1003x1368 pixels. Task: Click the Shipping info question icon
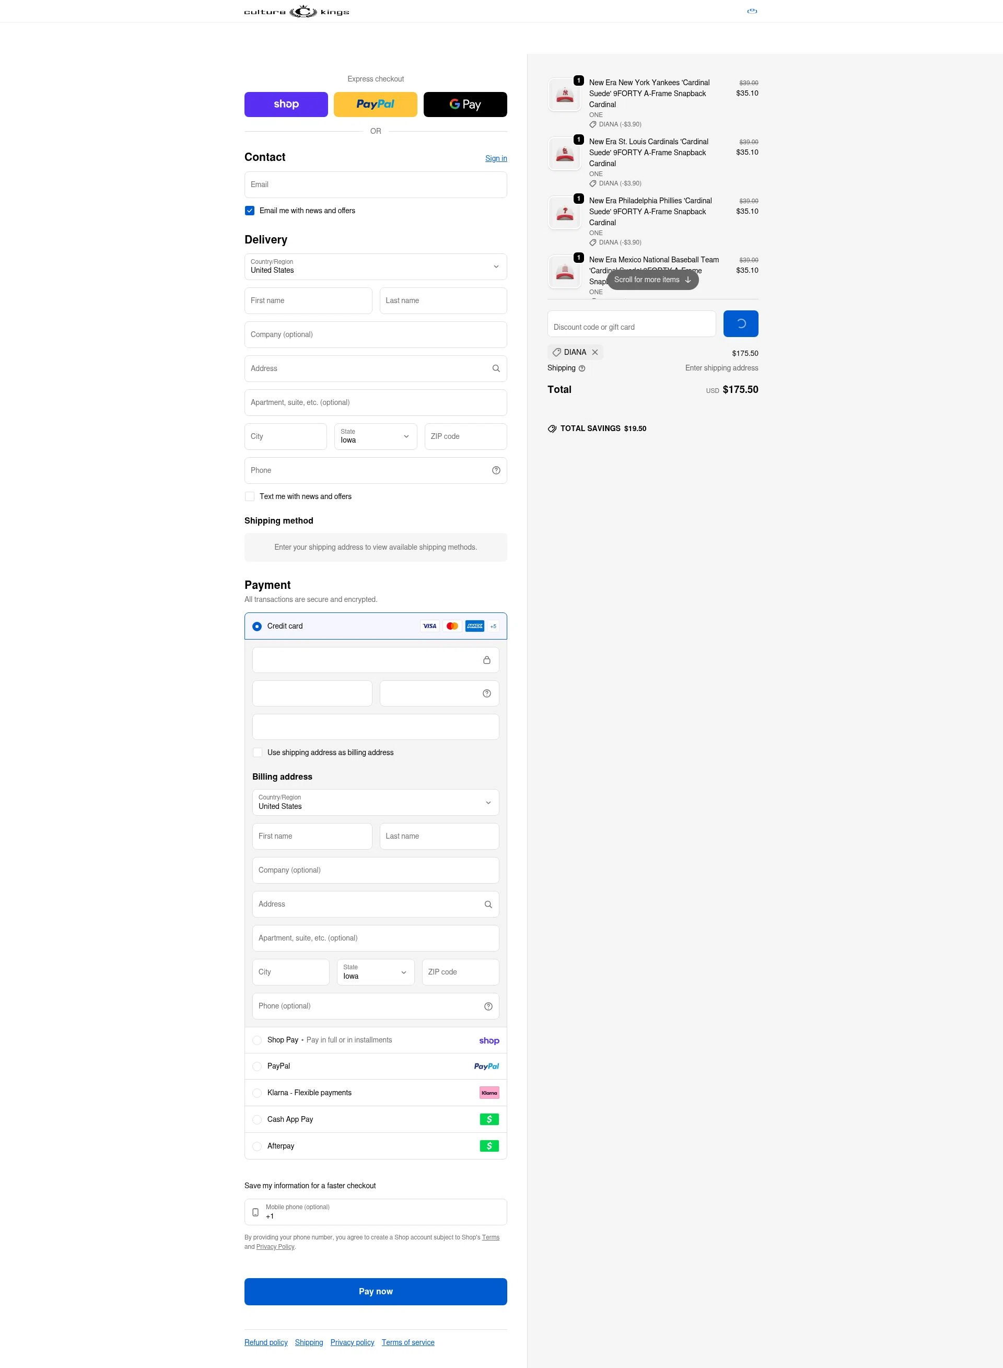pyautogui.click(x=581, y=368)
